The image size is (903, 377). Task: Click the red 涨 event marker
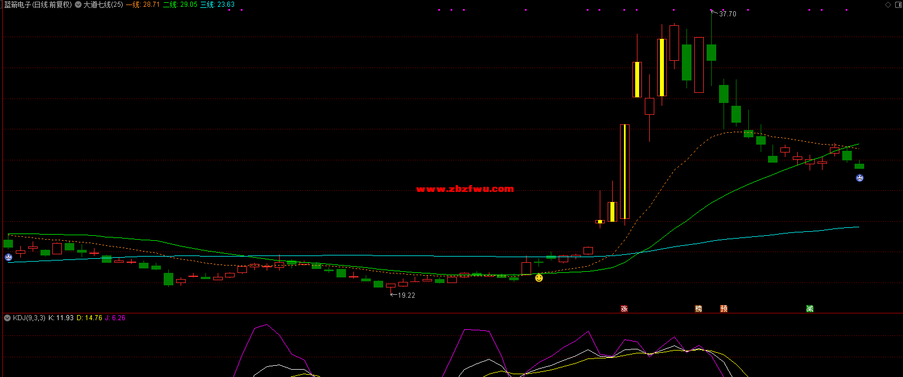624,308
